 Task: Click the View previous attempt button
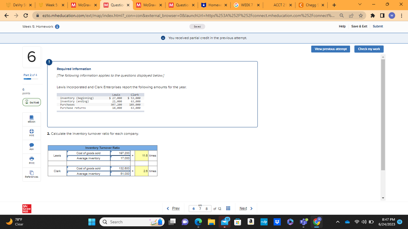click(331, 49)
